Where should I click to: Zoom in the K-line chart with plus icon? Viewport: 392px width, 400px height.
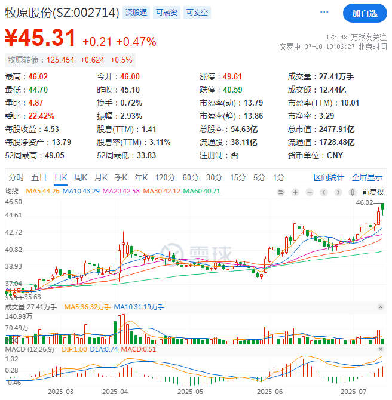pyautogui.click(x=295, y=192)
